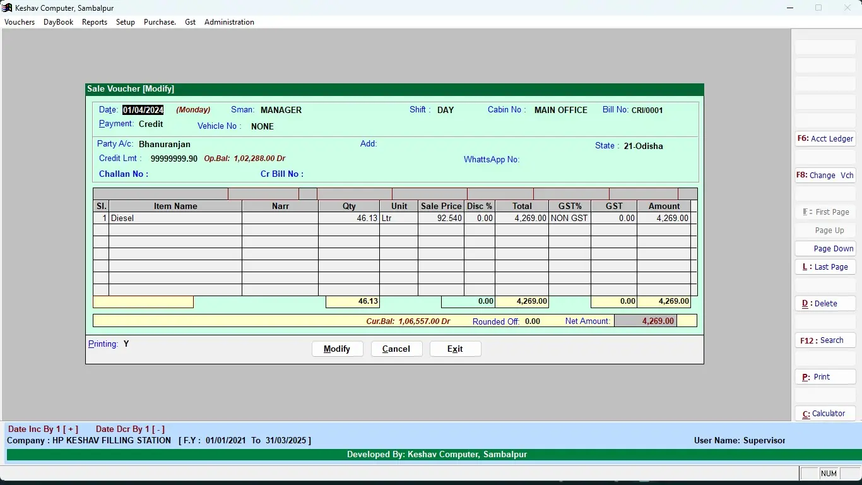
Task: Click the Keshav Computer app icon in title bar
Action: pyautogui.click(x=7, y=8)
